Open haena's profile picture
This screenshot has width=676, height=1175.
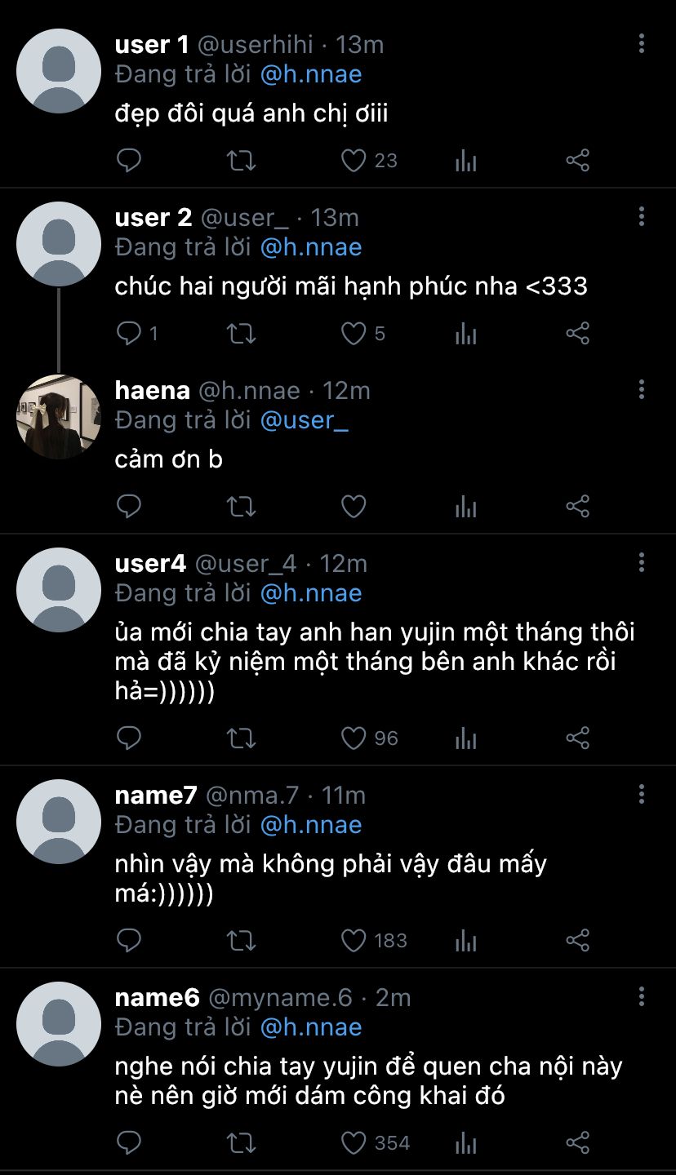[59, 416]
